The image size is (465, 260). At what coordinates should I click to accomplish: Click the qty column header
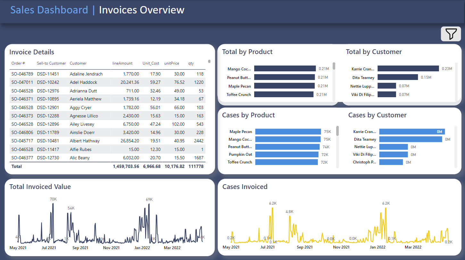point(191,63)
